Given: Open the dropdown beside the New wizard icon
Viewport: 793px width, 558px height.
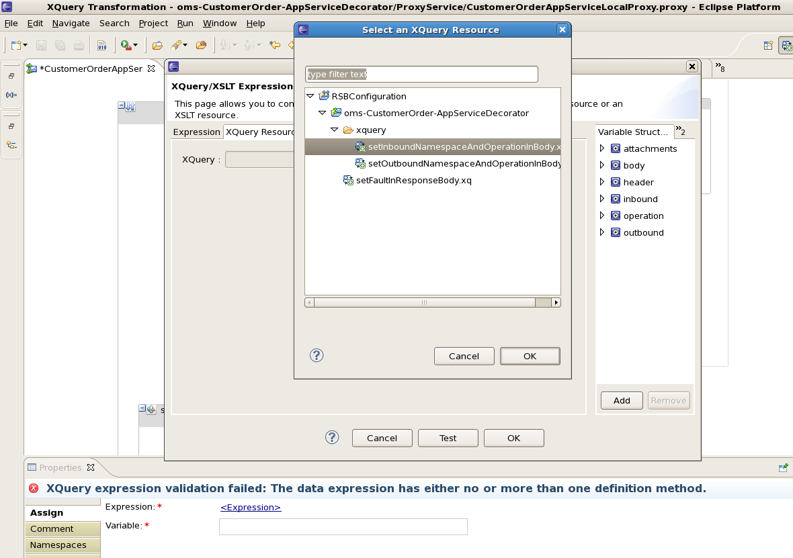Looking at the screenshot, I should point(26,46).
